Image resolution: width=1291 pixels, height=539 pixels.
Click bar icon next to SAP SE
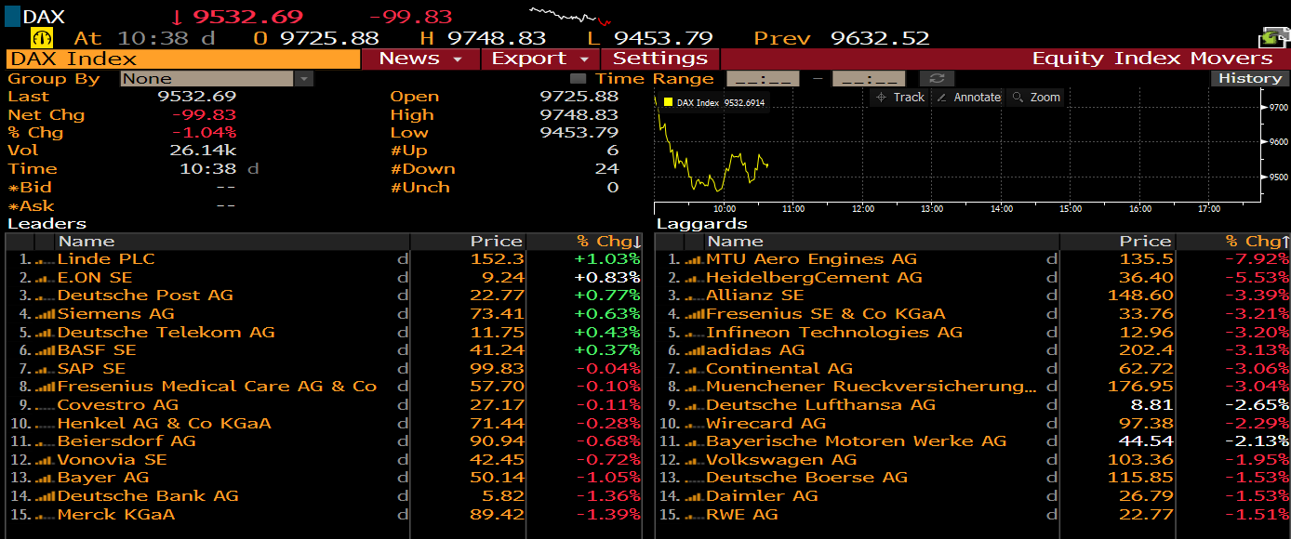(45, 369)
